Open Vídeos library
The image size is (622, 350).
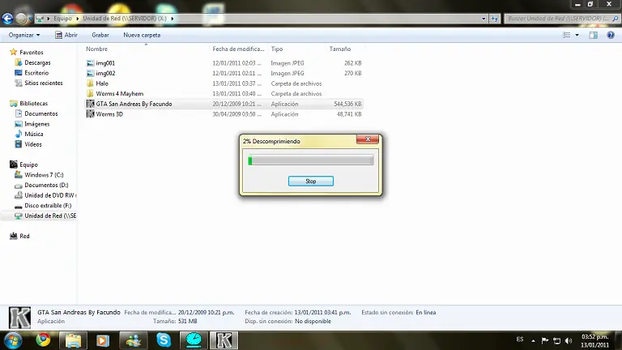click(x=33, y=144)
